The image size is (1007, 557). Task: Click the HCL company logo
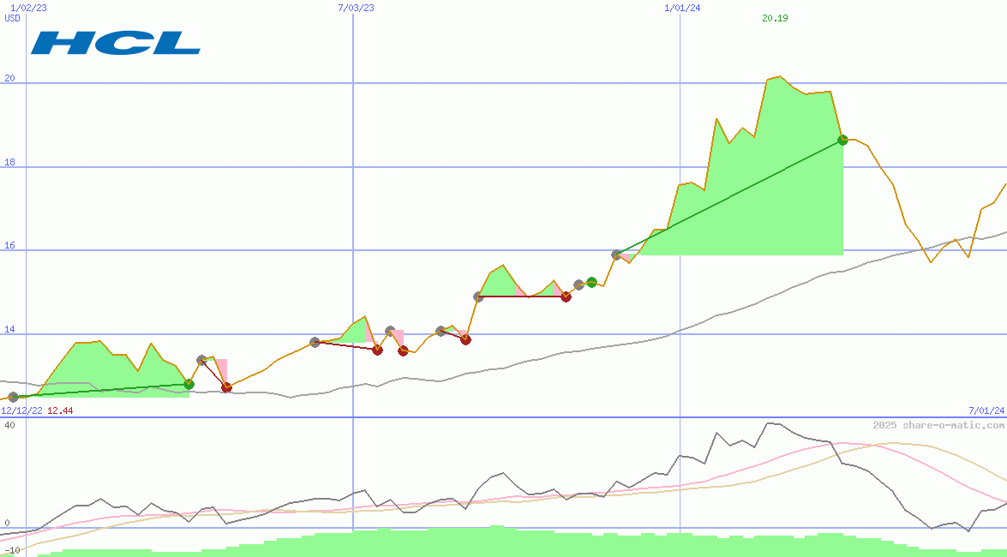[117, 45]
